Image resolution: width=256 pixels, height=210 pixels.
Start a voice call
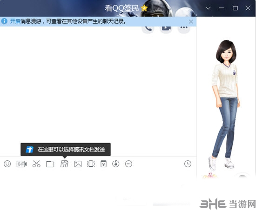click(x=148, y=29)
